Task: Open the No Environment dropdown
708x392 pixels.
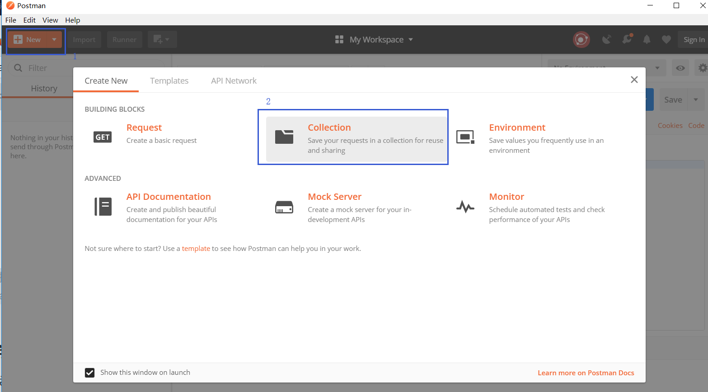Action: tap(607, 68)
